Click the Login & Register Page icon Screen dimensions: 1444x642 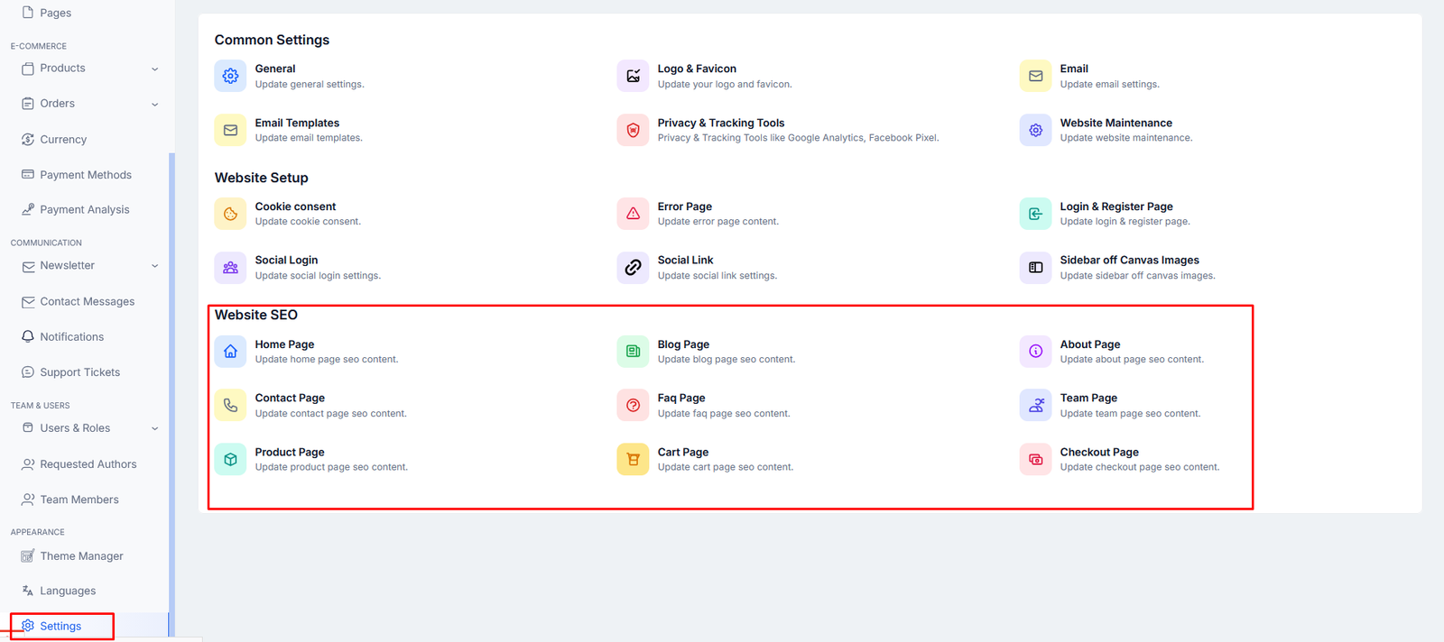1035,214
